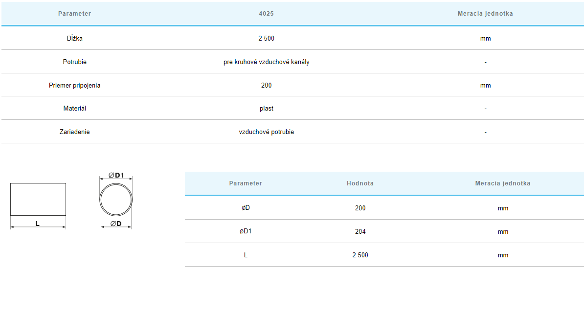
Task: Select the Materiál row label
Action: point(74,108)
